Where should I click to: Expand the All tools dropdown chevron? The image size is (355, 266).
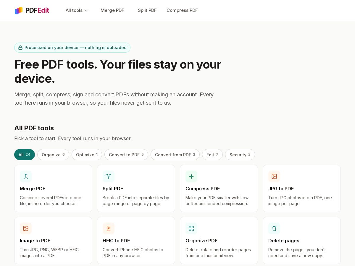(86, 11)
